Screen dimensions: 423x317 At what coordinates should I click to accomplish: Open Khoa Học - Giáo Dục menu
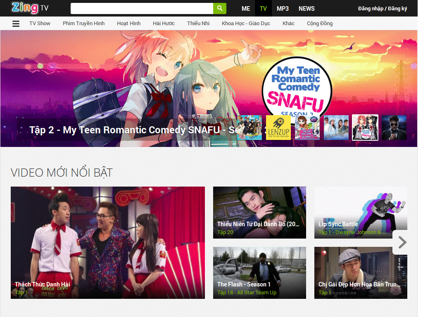pos(246,24)
